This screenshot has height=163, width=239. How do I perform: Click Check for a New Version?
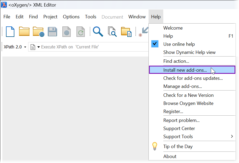click(188, 95)
